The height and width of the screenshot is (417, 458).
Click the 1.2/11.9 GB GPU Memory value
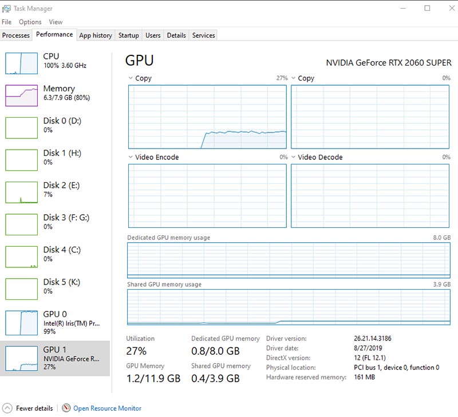coord(153,378)
